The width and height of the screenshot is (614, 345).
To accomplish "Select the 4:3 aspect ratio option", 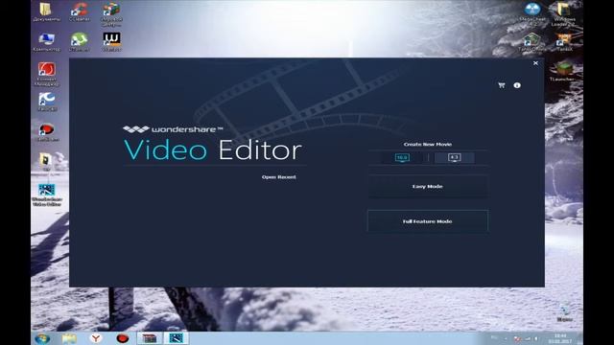I will click(454, 157).
